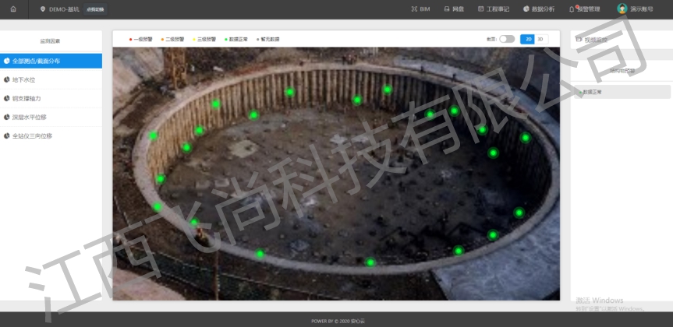Click the leftmost green sensor point on the pit
This screenshot has height=327, width=673.
pyautogui.click(x=153, y=135)
